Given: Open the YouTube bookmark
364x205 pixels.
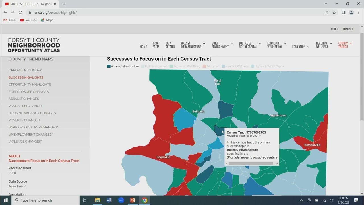Looking at the screenshot, I should (x=28, y=20).
